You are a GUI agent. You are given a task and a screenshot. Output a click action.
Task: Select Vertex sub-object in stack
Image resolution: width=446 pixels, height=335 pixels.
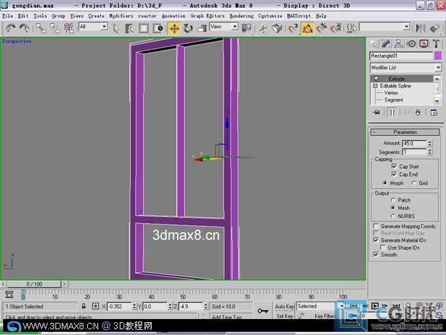[391, 93]
